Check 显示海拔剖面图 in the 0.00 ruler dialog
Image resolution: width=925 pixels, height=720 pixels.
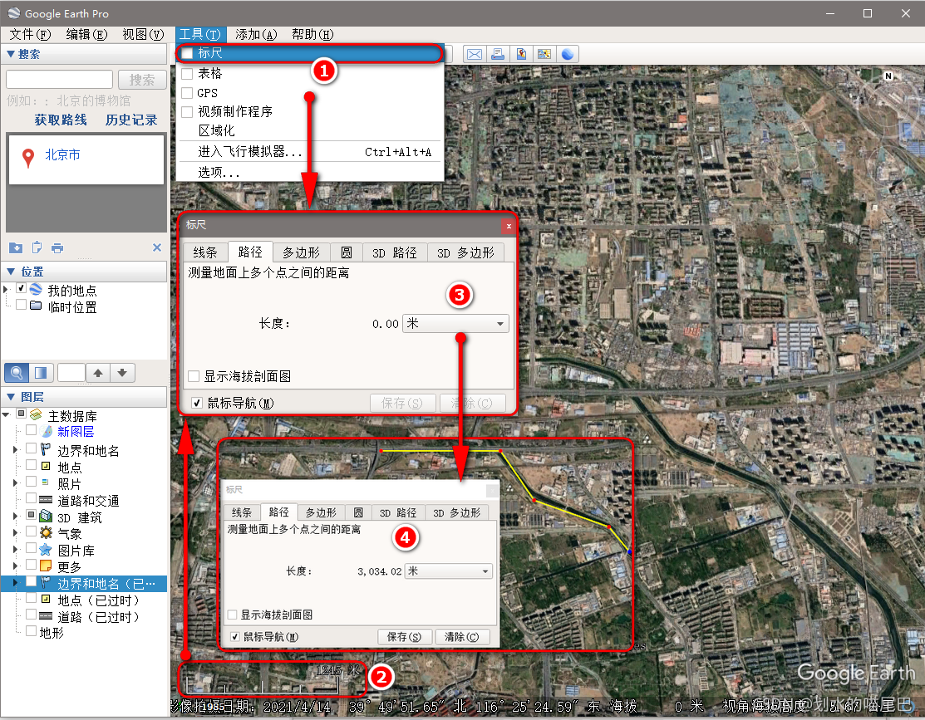[194, 376]
